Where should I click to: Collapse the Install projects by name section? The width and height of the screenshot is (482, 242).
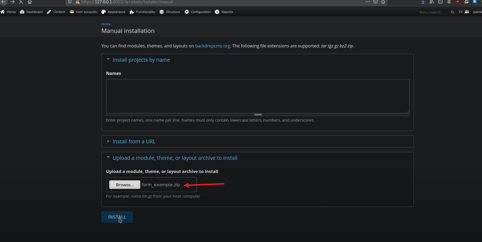pos(141,60)
